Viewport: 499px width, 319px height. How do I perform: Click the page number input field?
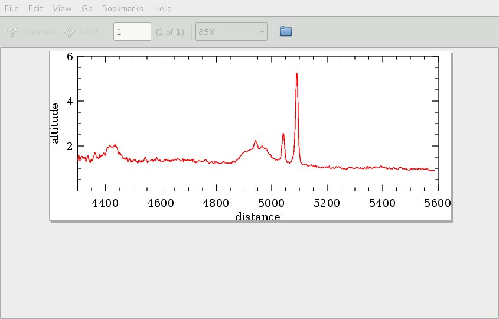[x=132, y=31]
